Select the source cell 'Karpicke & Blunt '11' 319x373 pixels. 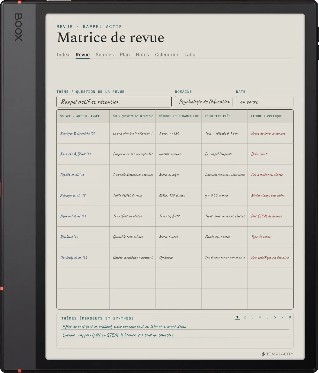click(x=83, y=154)
